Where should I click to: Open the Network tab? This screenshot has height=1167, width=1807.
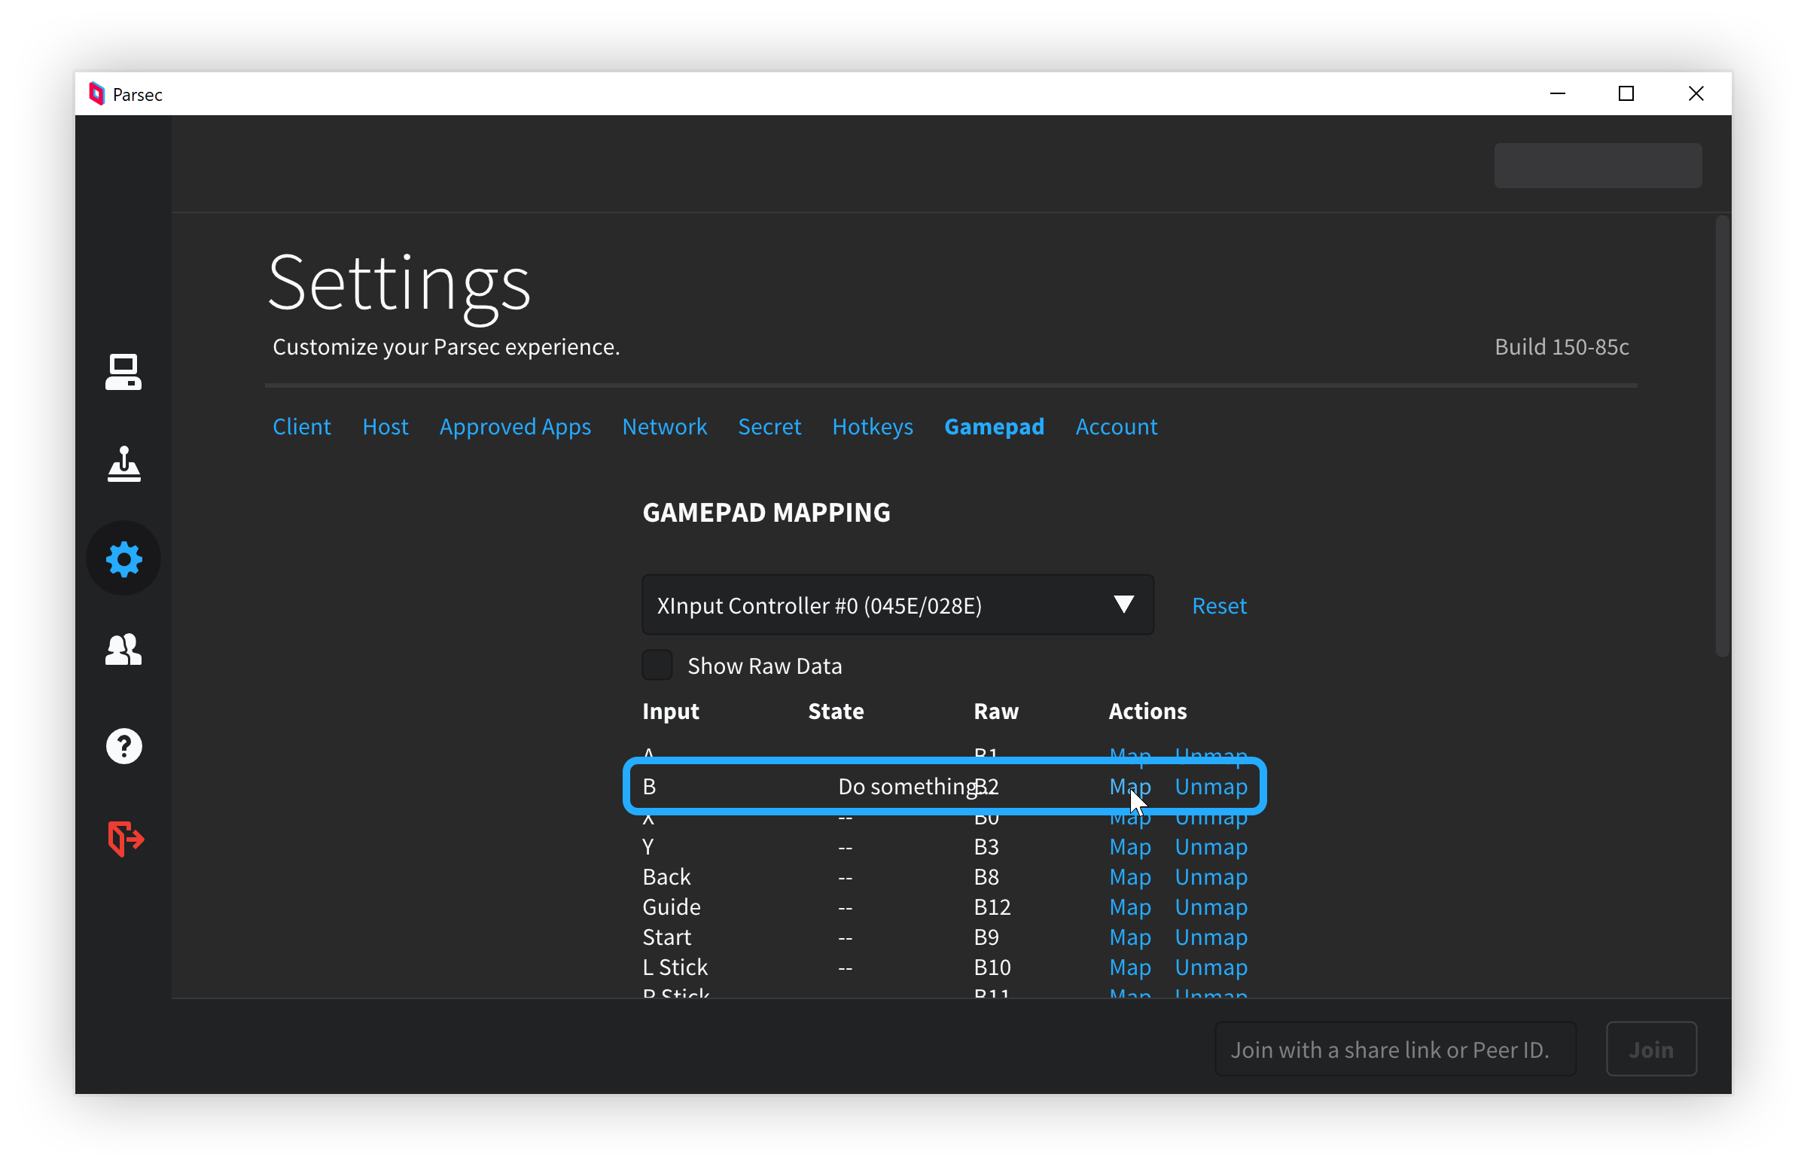pyautogui.click(x=665, y=427)
